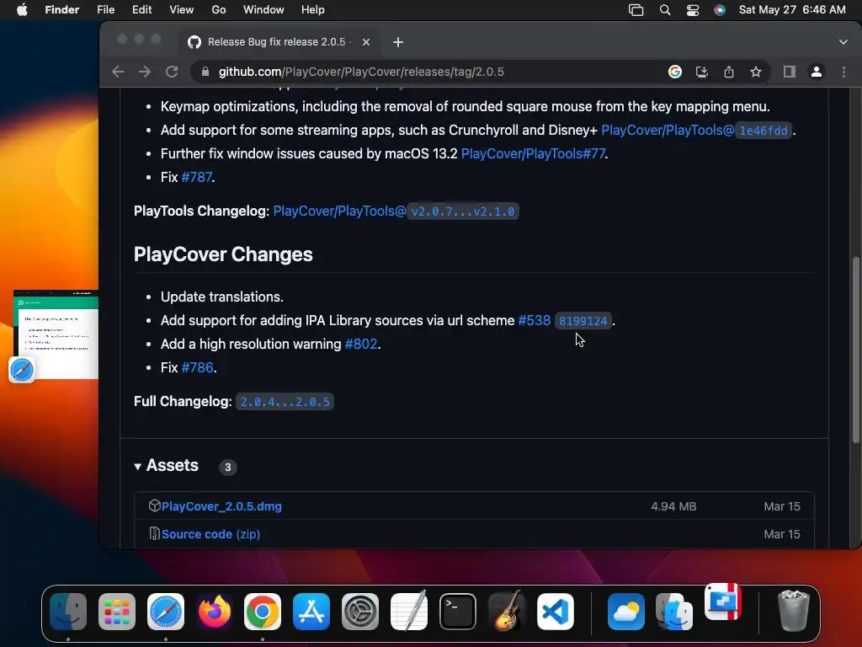Click the 4.94 MB file size text
Screen dimensions: 862x647
click(x=673, y=506)
